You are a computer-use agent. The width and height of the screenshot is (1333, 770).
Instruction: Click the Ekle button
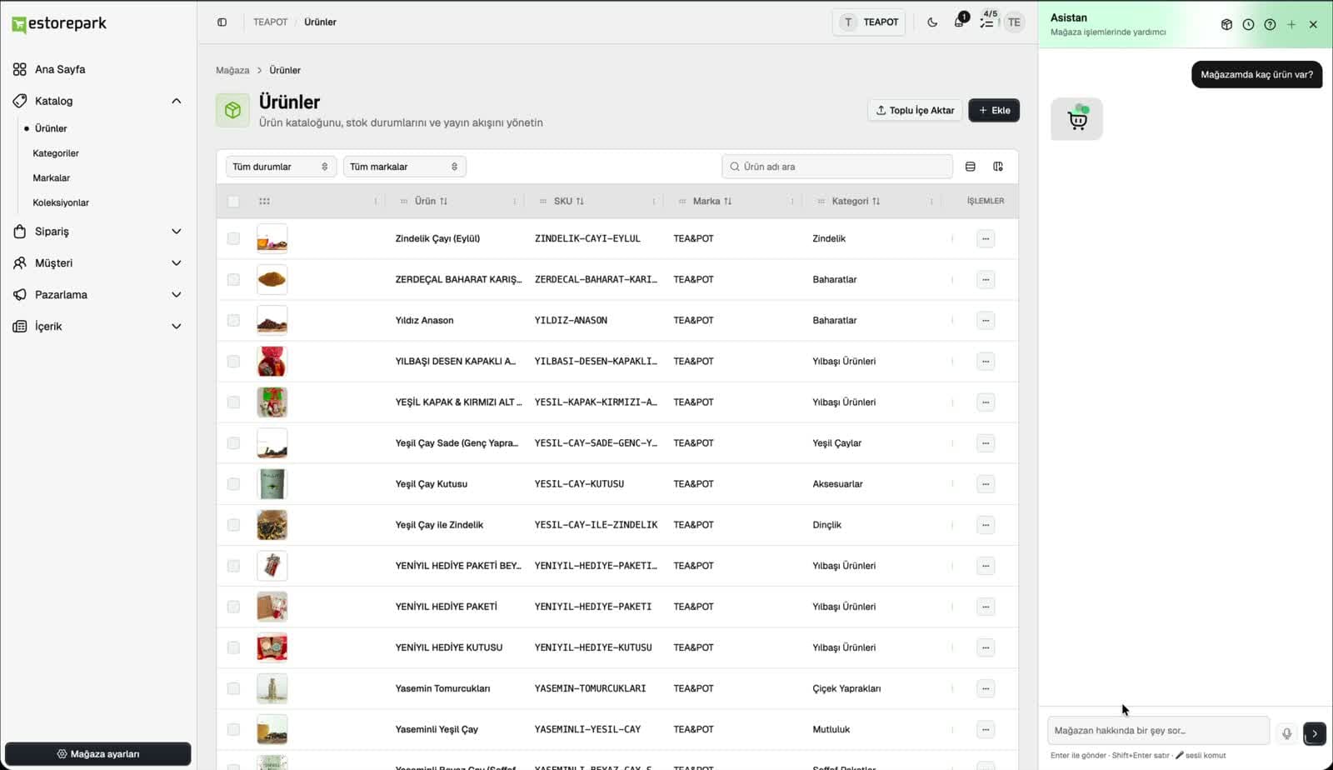point(994,110)
